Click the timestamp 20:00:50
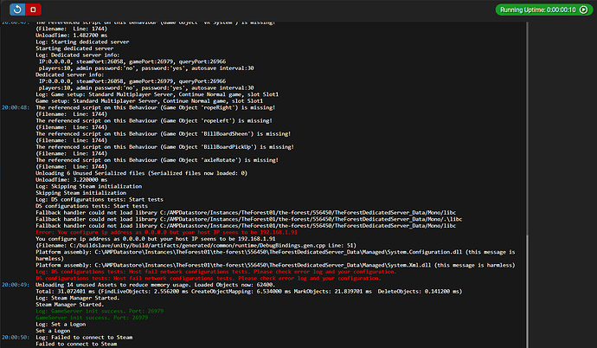This screenshot has width=597, height=348. tap(16, 338)
